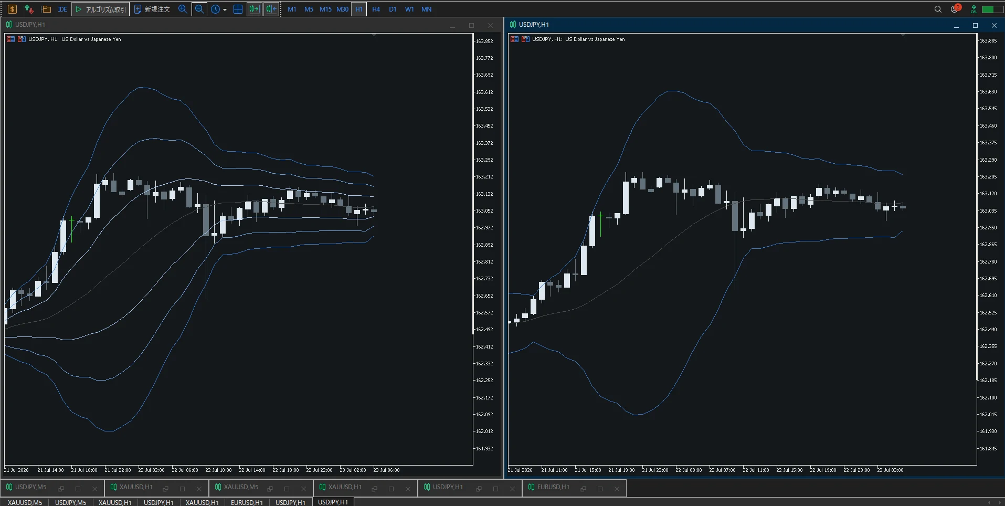Click the left chart shift triangle marker
The width and height of the screenshot is (1005, 506).
tap(374, 35)
